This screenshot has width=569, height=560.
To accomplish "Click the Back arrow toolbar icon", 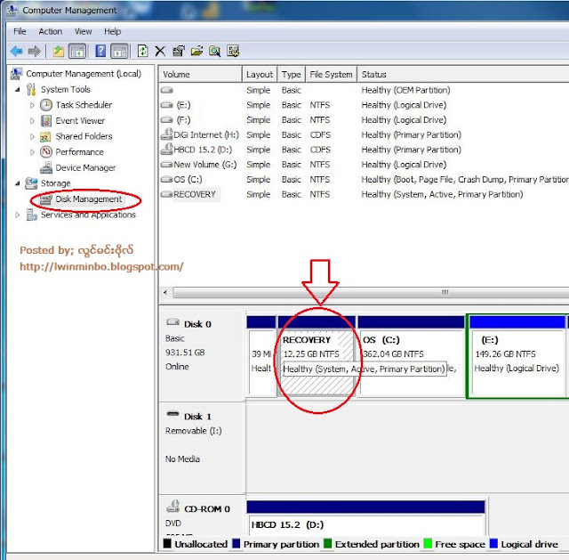I will (x=17, y=52).
